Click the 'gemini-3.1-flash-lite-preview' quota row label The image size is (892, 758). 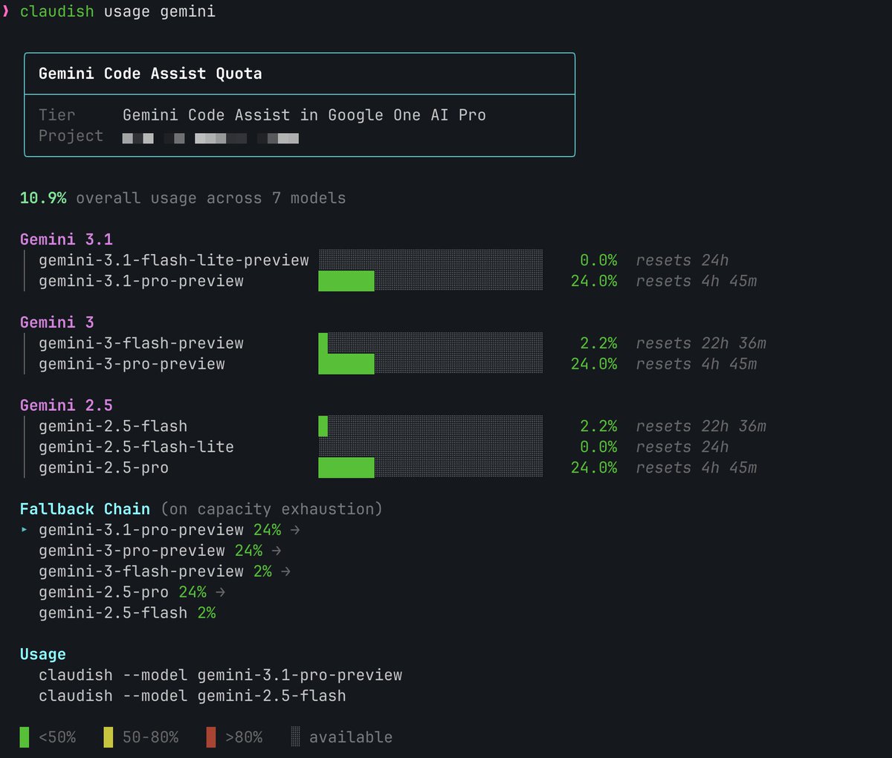[174, 260]
